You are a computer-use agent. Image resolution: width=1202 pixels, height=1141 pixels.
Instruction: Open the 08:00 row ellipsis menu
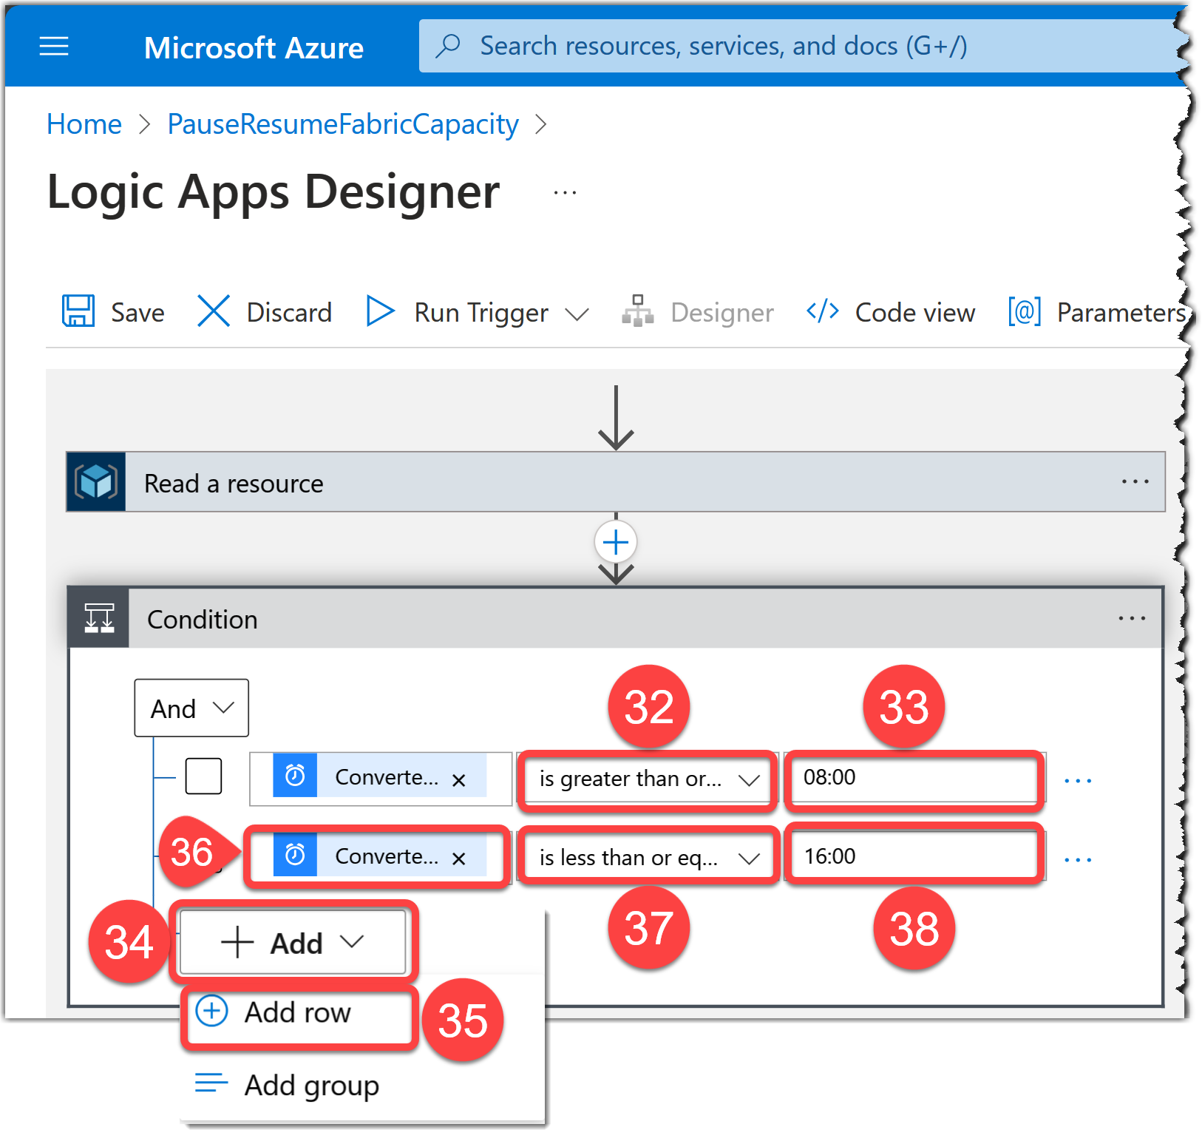click(1078, 781)
